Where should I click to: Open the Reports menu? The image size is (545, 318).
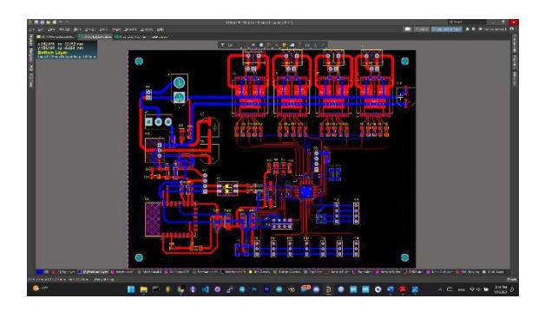click(x=130, y=29)
